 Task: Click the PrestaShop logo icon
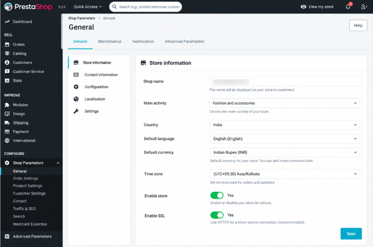pos(8,7)
